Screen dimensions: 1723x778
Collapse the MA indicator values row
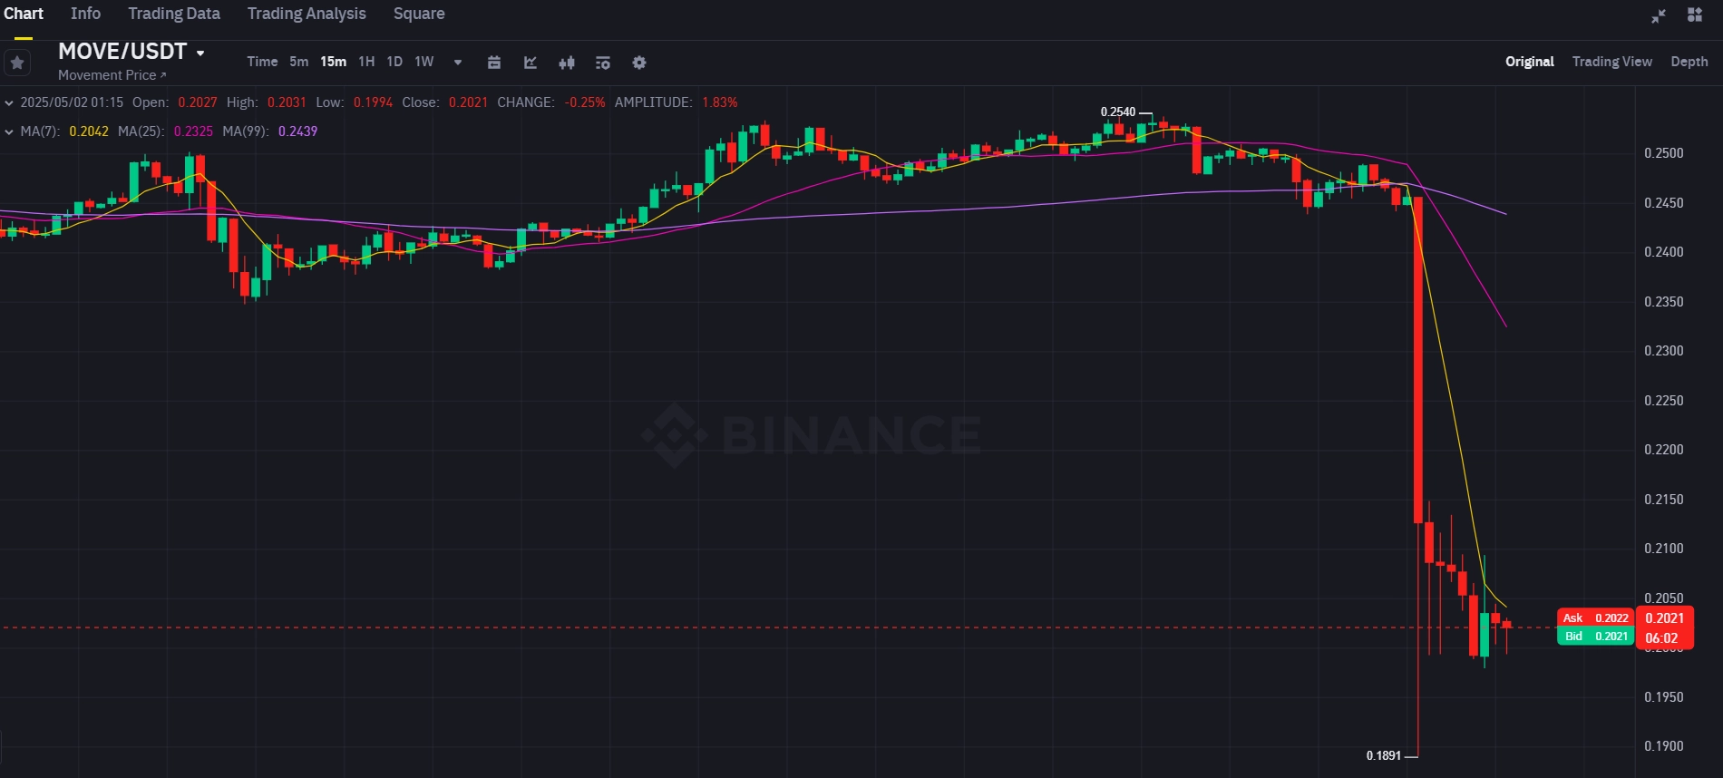pos(9,131)
